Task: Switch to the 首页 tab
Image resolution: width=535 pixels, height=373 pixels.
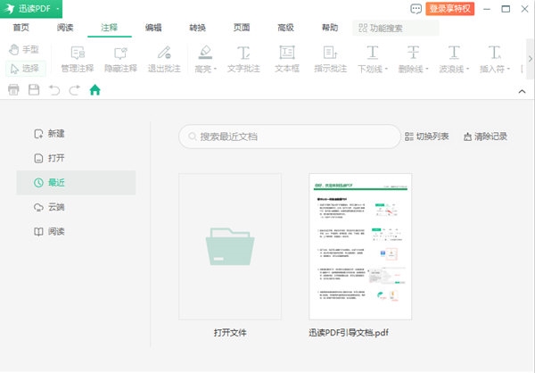Action: pos(21,28)
